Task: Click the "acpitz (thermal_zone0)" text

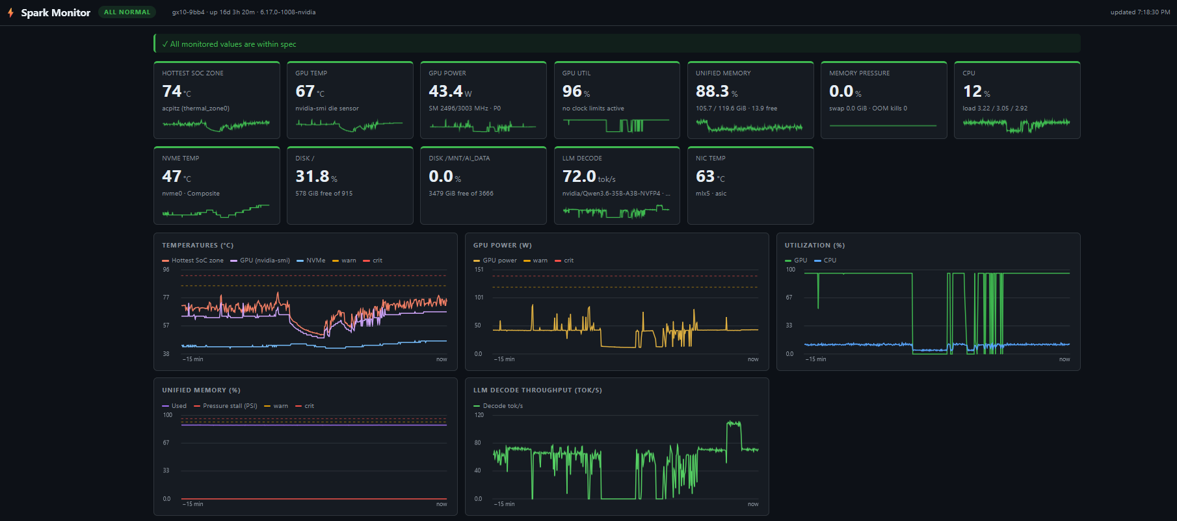Action: click(196, 108)
